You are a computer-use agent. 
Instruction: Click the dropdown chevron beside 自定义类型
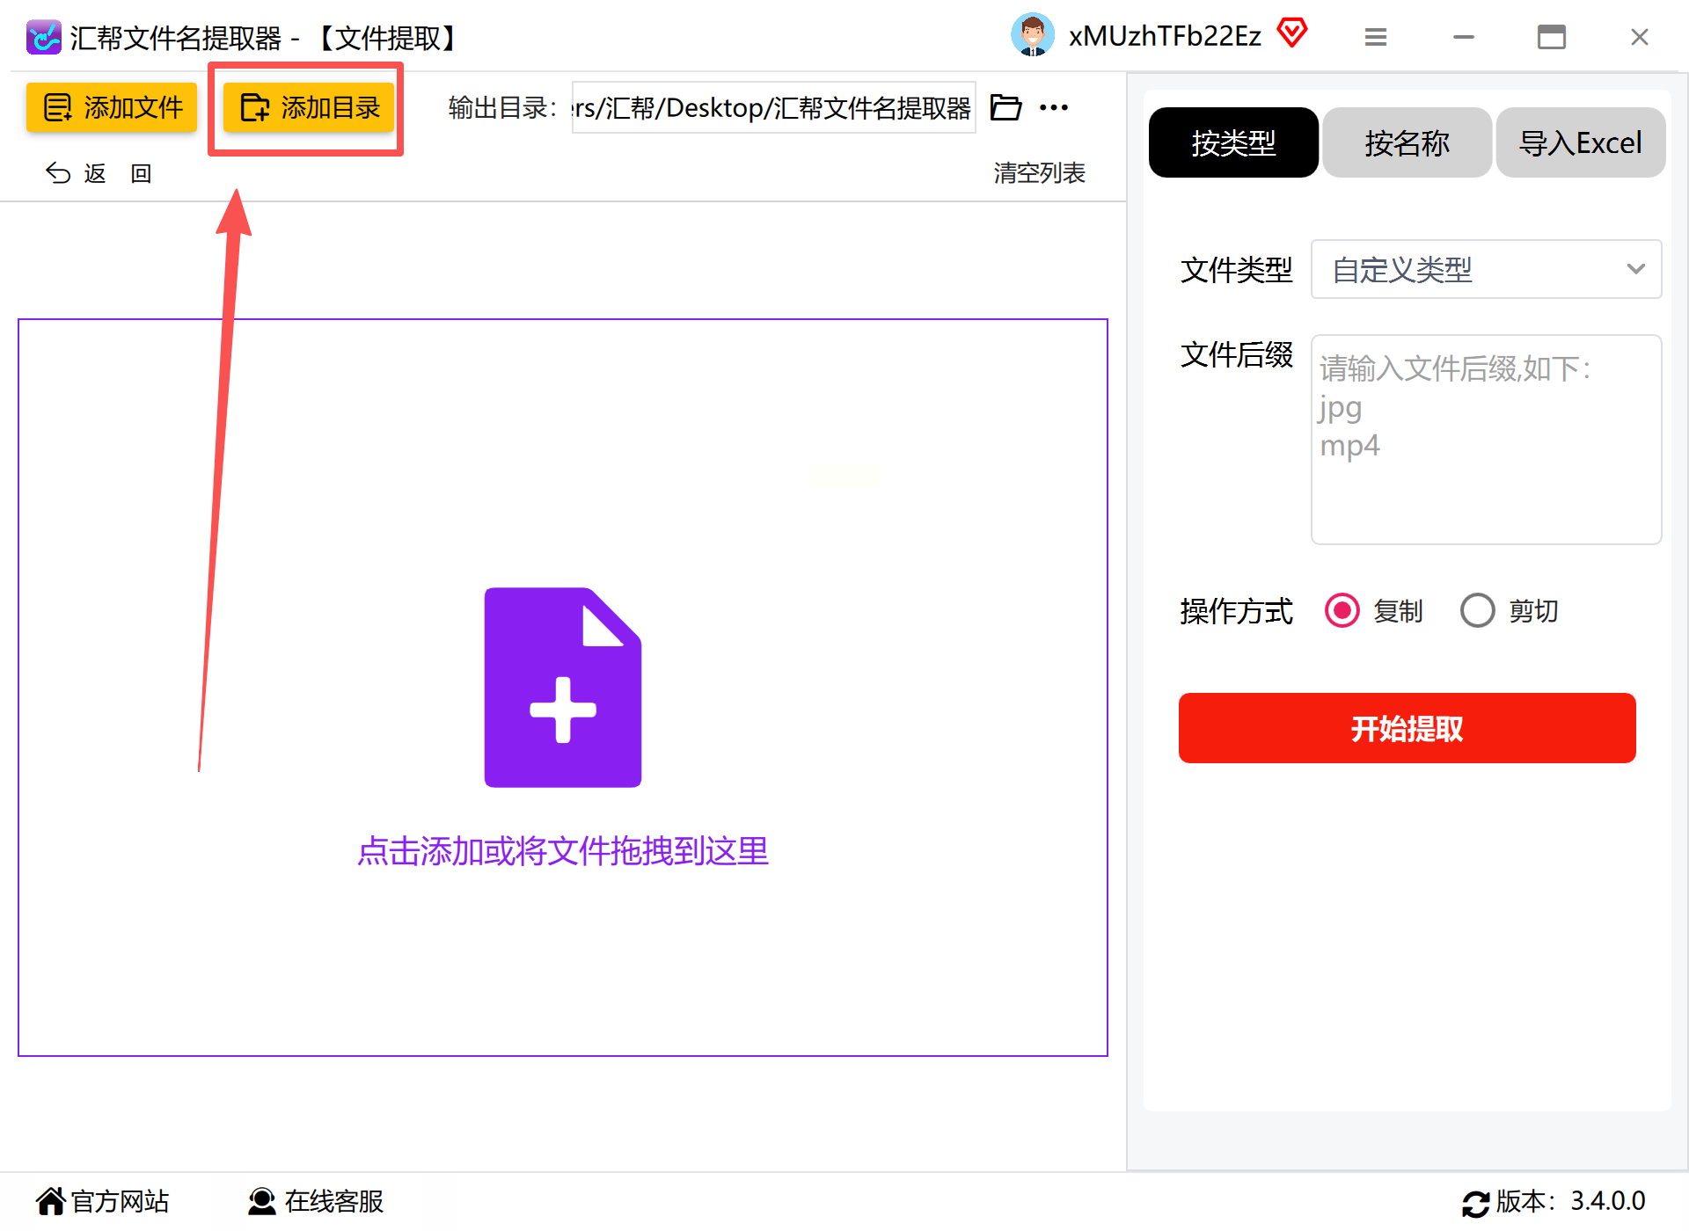(1635, 269)
